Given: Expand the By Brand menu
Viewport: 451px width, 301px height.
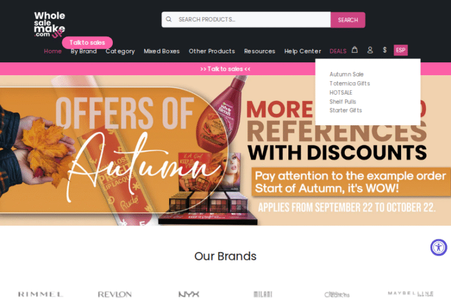Looking at the screenshot, I should tap(84, 51).
